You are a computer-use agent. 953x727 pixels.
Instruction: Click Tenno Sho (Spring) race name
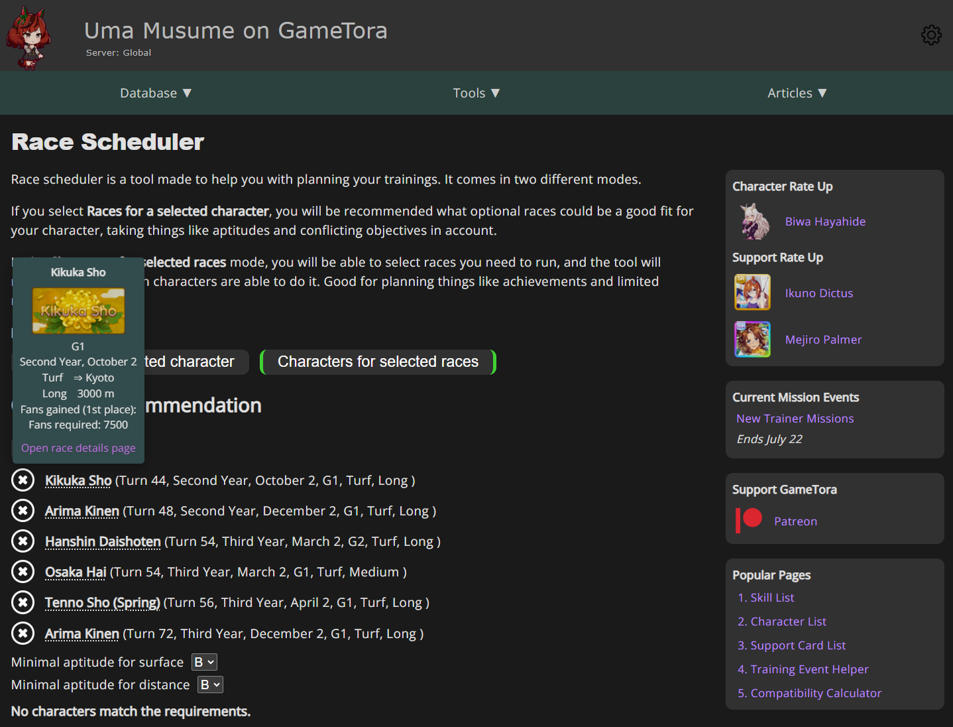point(103,602)
